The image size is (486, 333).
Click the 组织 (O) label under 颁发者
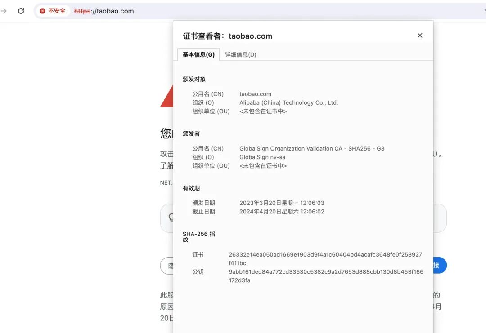click(x=203, y=157)
